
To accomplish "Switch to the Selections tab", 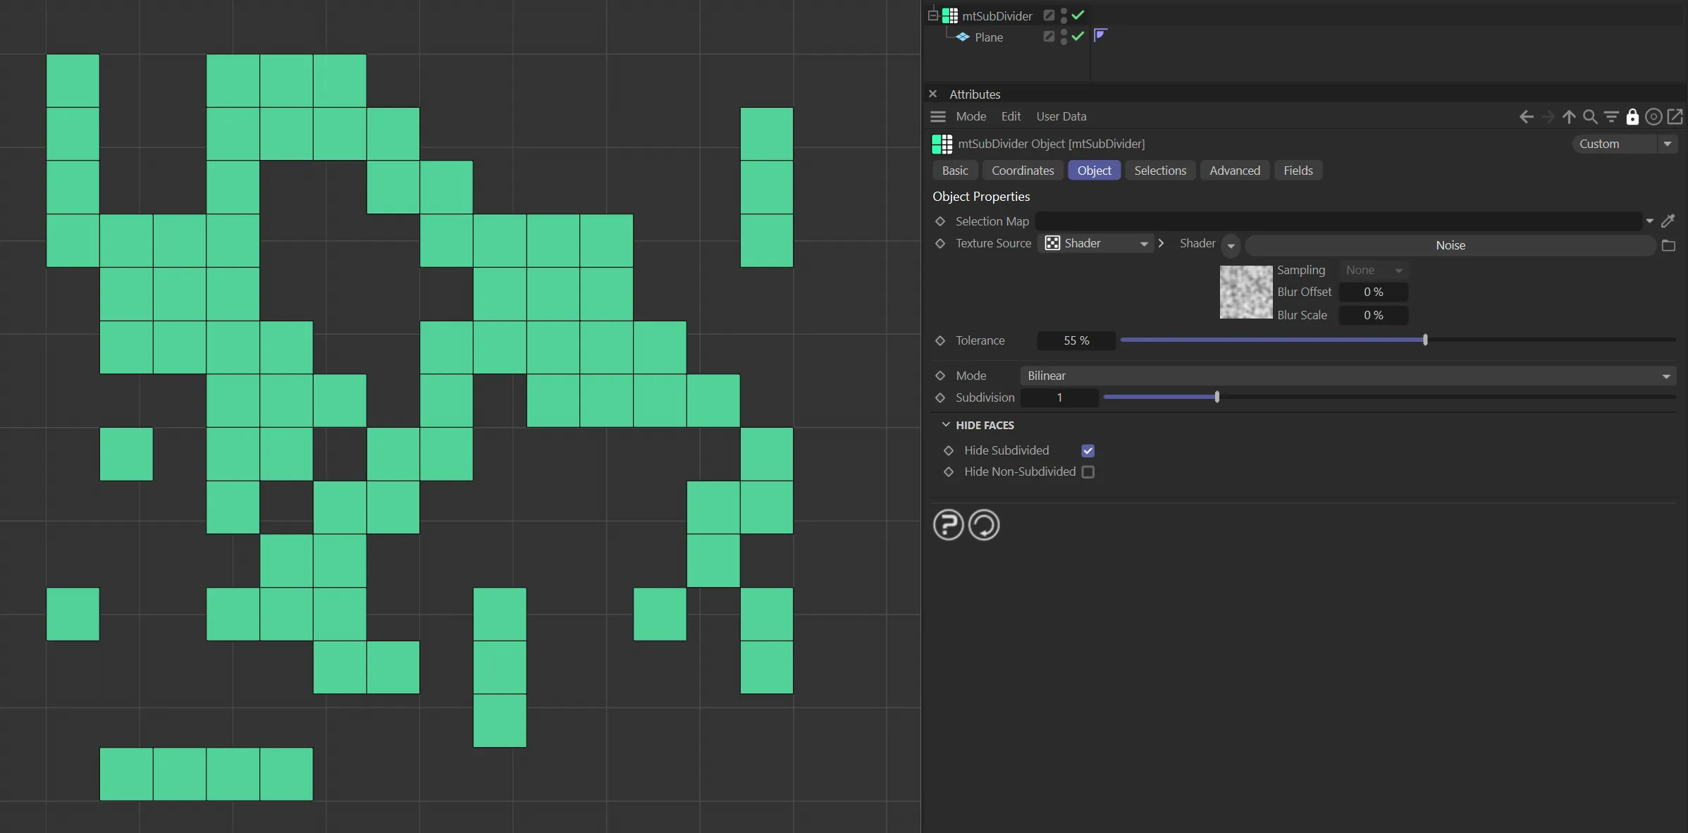I will coord(1159,171).
